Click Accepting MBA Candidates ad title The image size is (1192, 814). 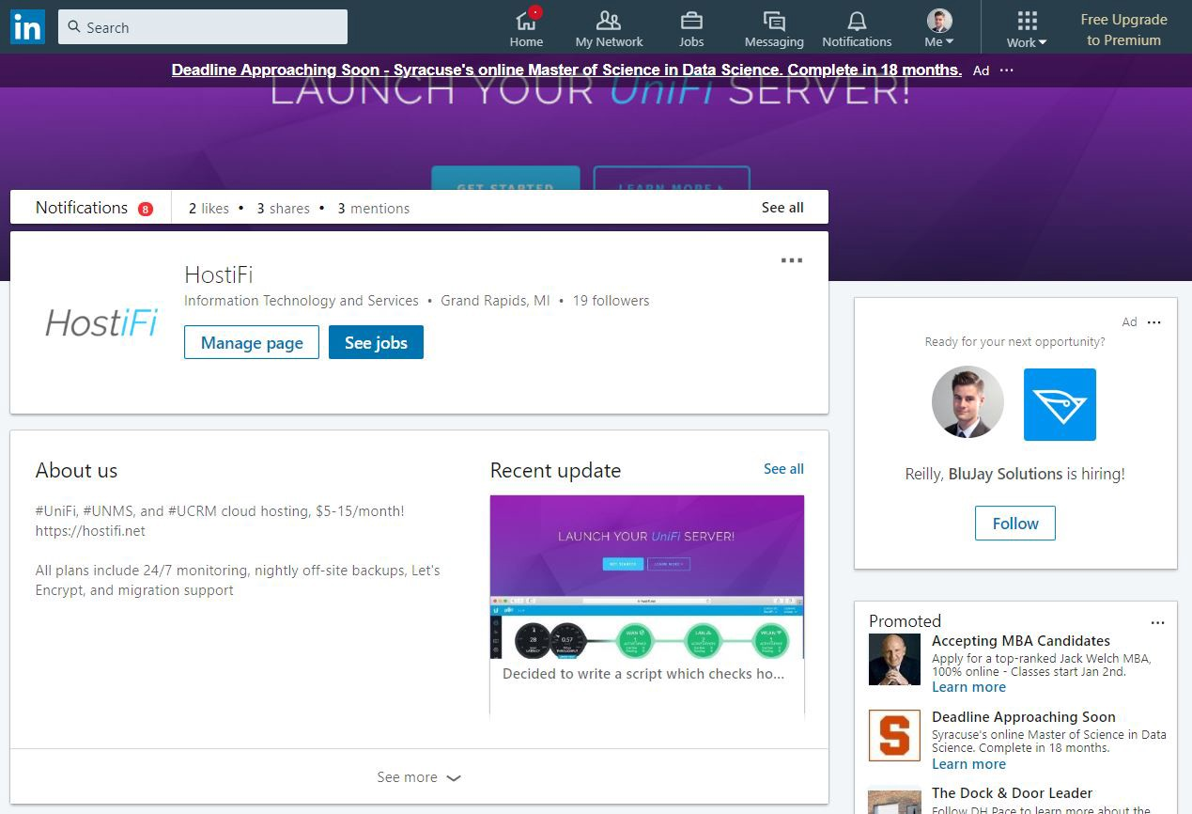click(x=1021, y=641)
